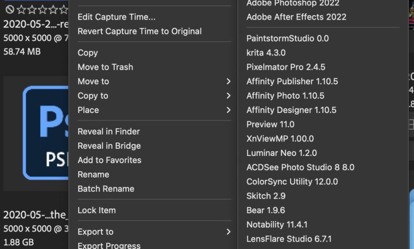Select Revert Capture Time to Original

click(139, 31)
